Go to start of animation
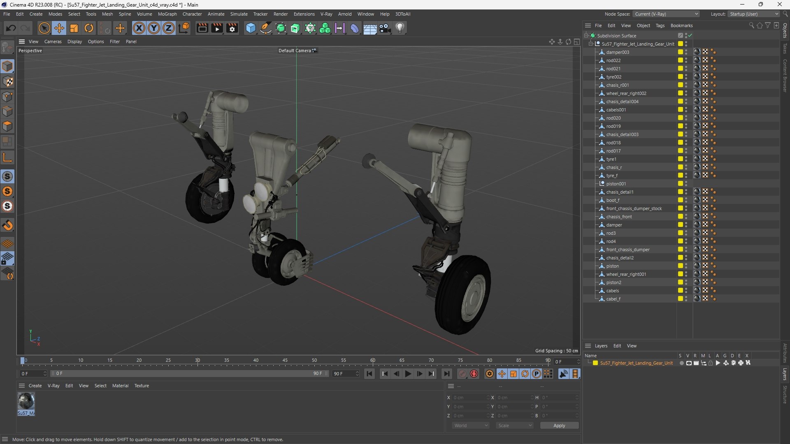 pyautogui.click(x=369, y=374)
